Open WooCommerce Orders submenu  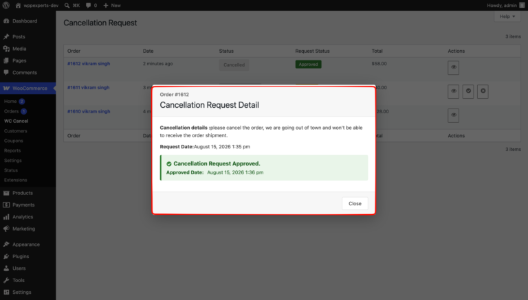click(x=12, y=111)
